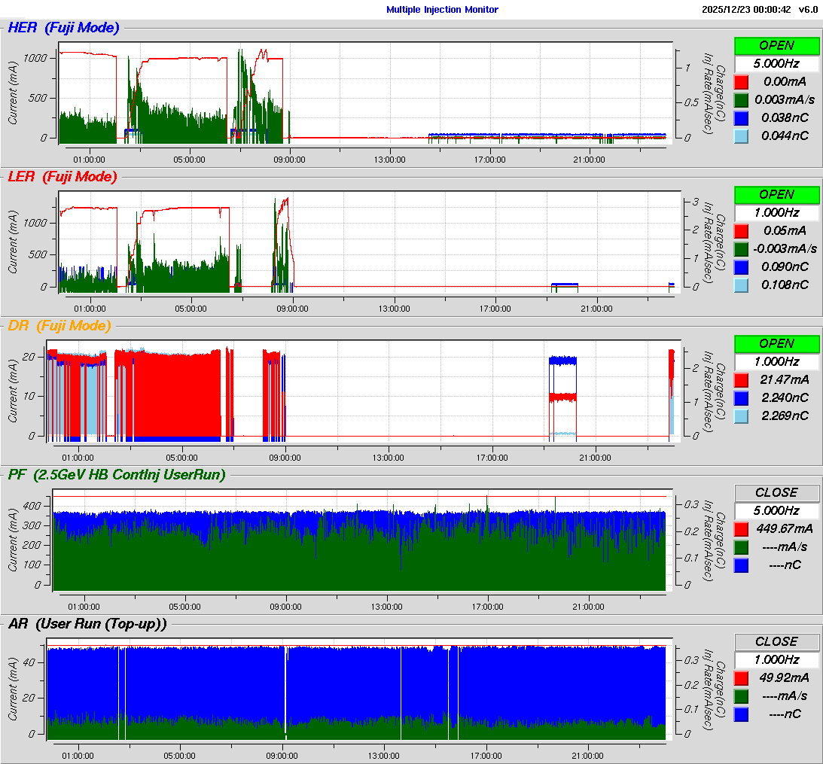The height and width of the screenshot is (764, 823).
Task: Click the AR CLOSE status button
Action: tap(776, 642)
